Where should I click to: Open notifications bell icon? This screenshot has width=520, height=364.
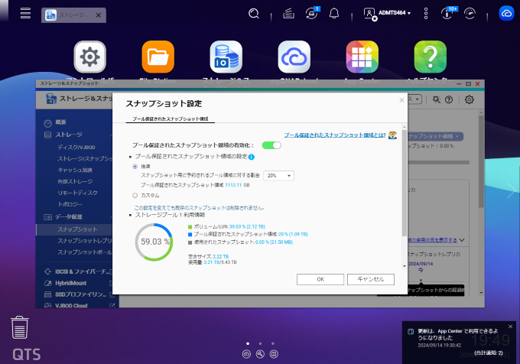coord(334,14)
